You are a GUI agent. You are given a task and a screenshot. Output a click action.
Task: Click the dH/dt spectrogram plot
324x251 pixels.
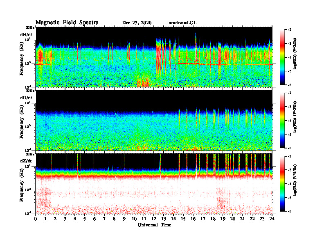point(154,57)
